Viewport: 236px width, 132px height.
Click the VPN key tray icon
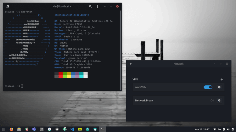coord(219,129)
